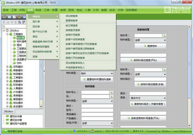The image size is (193, 135).
Task: Open the mail envelope toolbar icon
Action: click(x=9, y=17)
